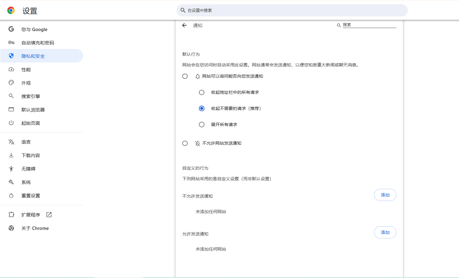The height and width of the screenshot is (278, 459).
Task: Click the key icon for 自动填充和密码
Action: [11, 43]
